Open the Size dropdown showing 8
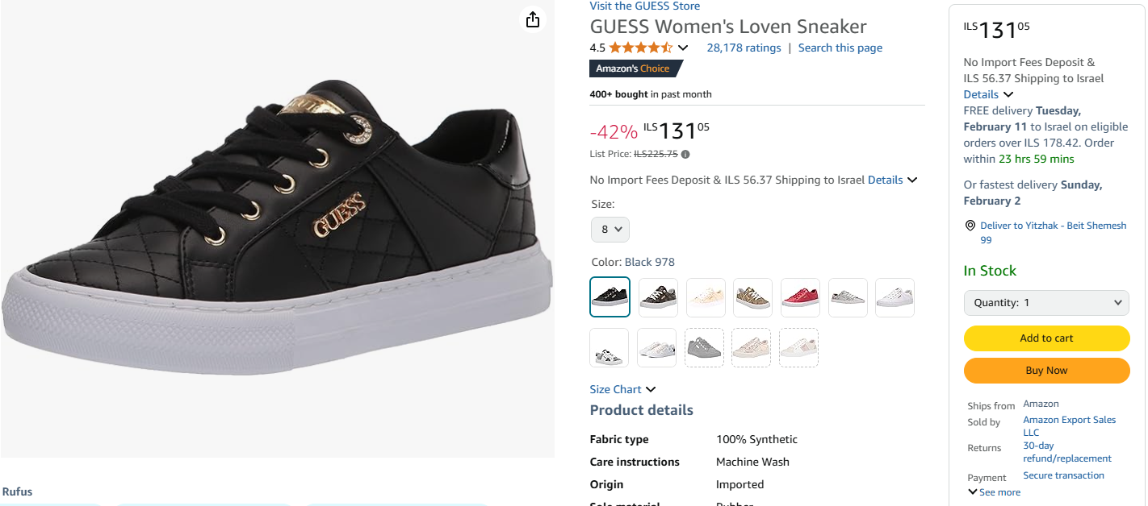Viewport: 1148px width, 506px height. pyautogui.click(x=610, y=230)
